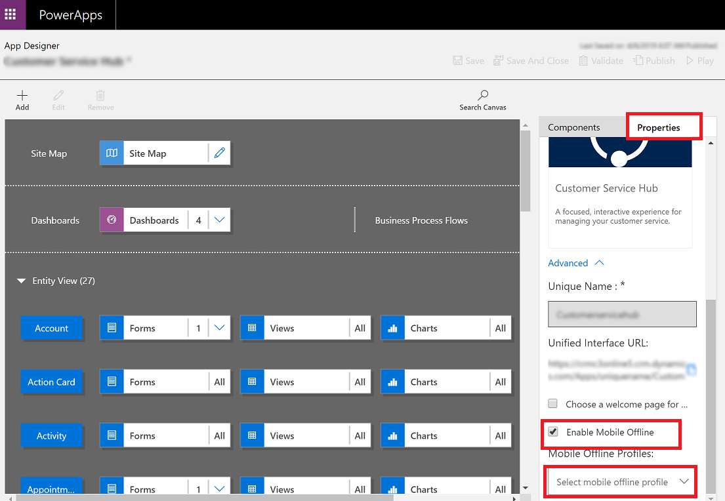Click Save And Close
Viewport: 725px width, 501px height.
coord(531,60)
